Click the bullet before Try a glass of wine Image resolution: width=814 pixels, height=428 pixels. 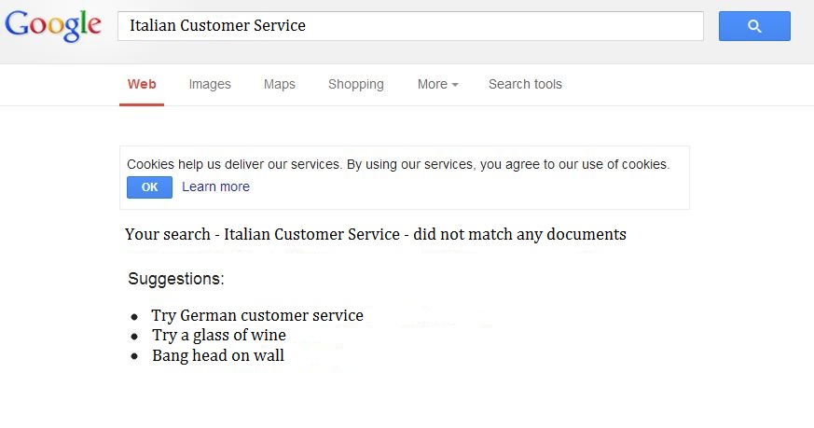click(x=134, y=337)
